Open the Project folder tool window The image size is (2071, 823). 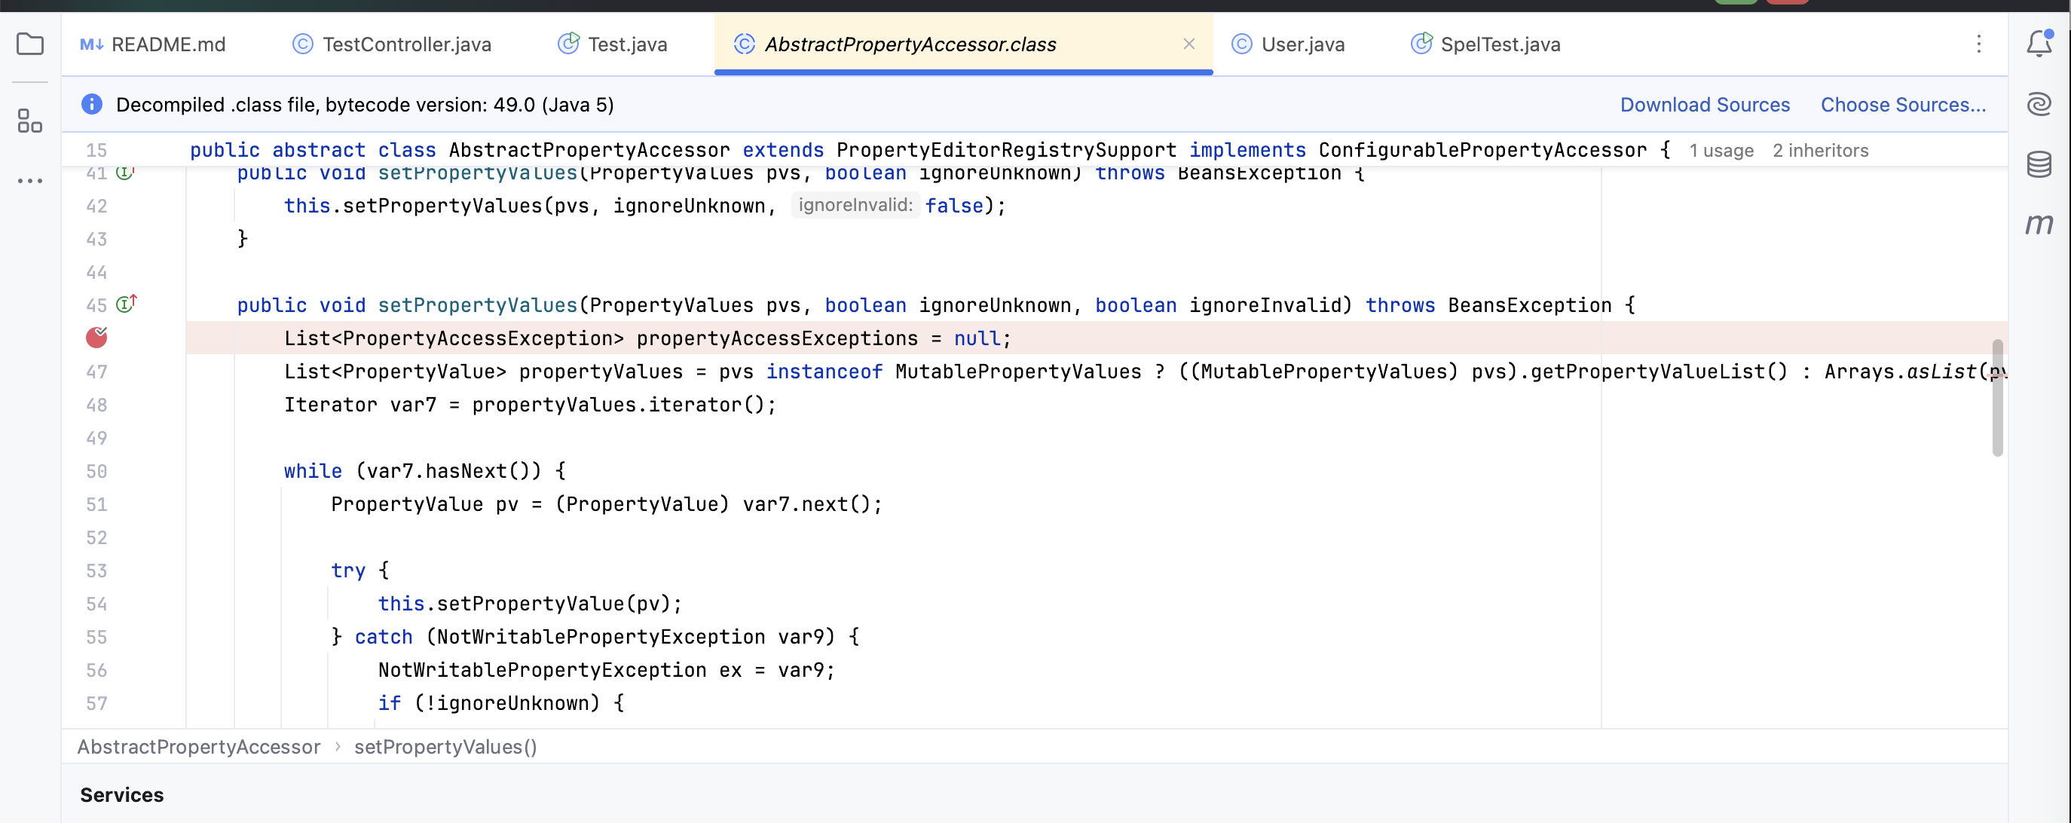[29, 44]
